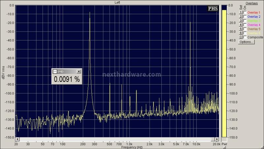Toggle the Overlay 6 checkbox
Image resolution: width=264 pixels, height=149 pixels.
click(245, 33)
